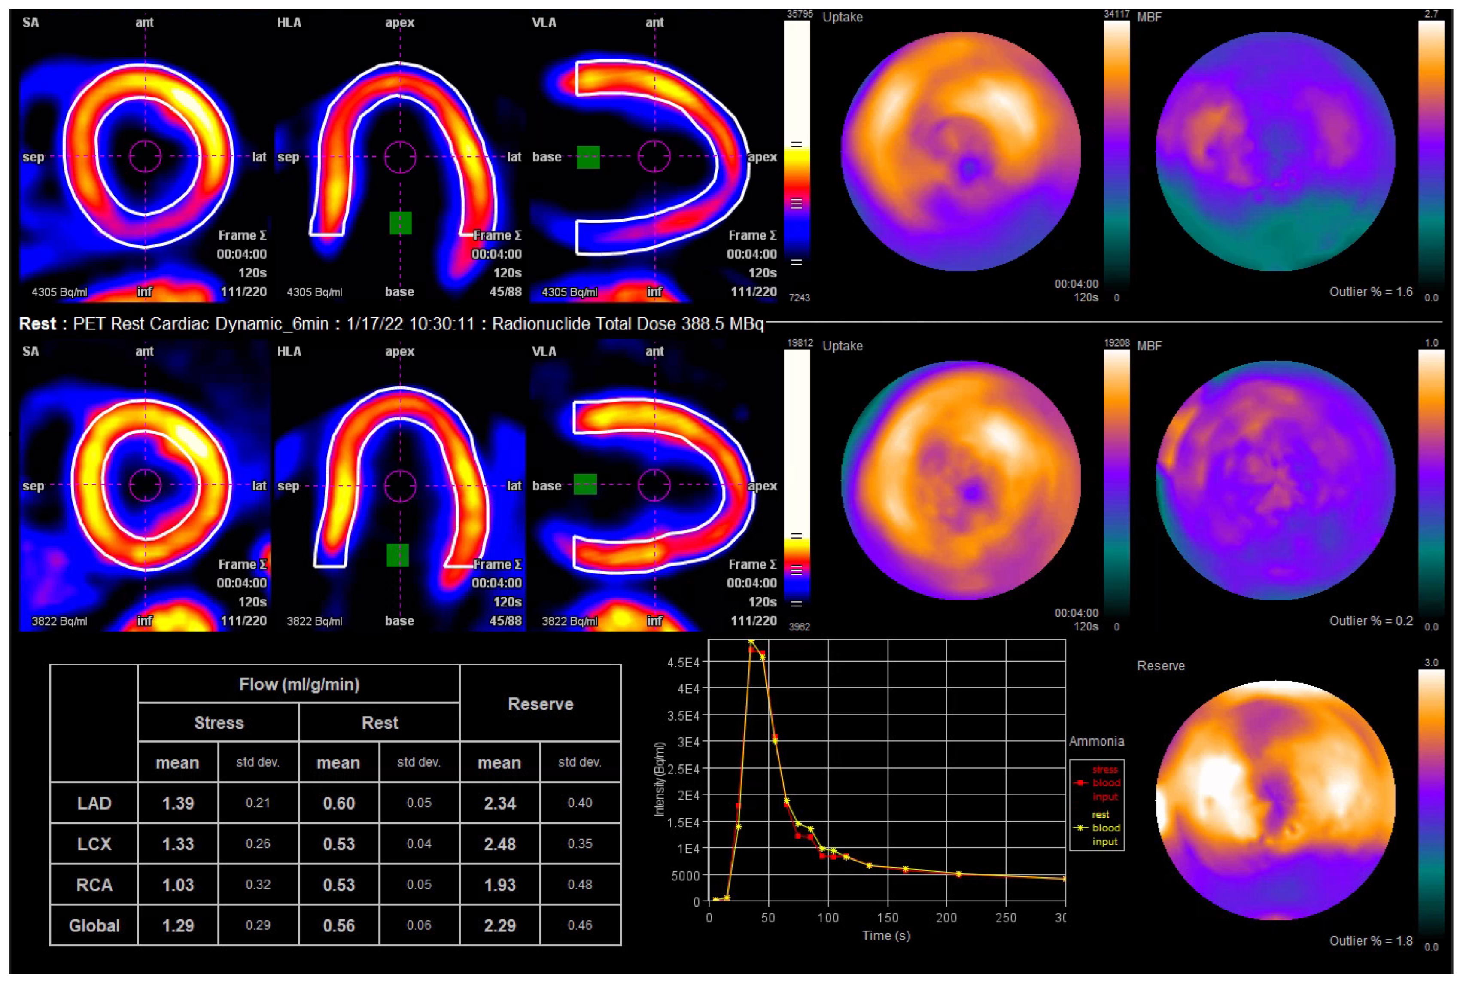Click crosshair circle in stress VLA slice
Image resolution: width=1463 pixels, height=983 pixels.
(654, 156)
